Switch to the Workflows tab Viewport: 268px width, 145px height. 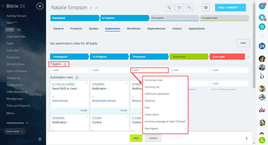coord(134,29)
